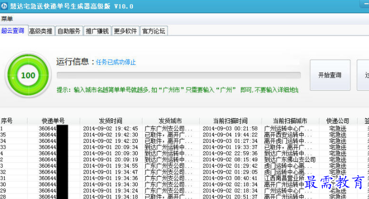Select the row with 发货时间 2014-09-01 19:34:47
The image size is (369, 199).
pos(184,172)
